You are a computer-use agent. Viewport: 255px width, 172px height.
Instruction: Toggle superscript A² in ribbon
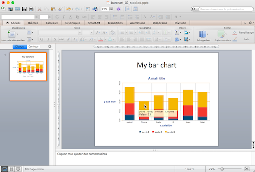69,39
